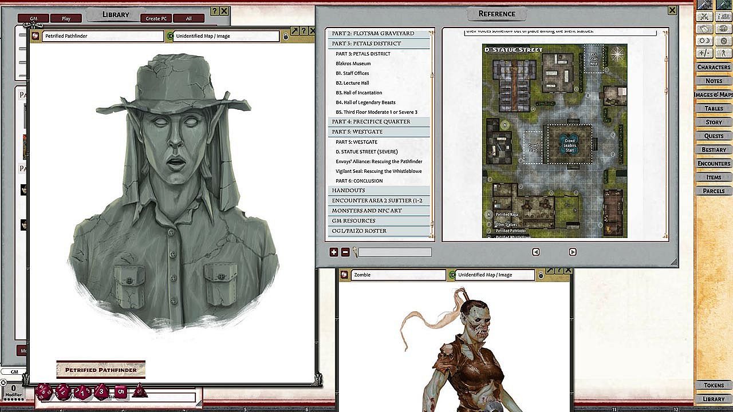This screenshot has width=733, height=412.
Task: Go to previous Reference page arrow
Action: click(536, 252)
